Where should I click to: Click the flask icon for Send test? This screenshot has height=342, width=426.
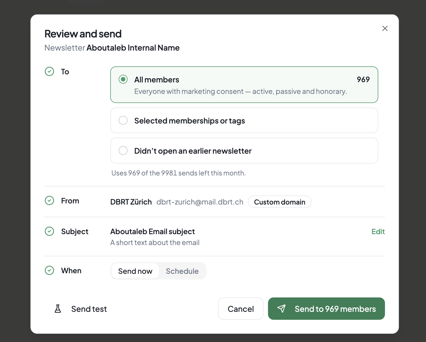click(58, 309)
